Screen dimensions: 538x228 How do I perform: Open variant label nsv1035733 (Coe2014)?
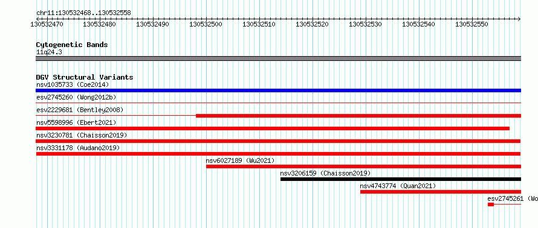73,84
